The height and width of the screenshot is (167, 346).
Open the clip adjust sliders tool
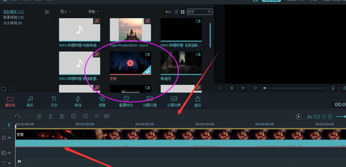[x=39, y=116]
